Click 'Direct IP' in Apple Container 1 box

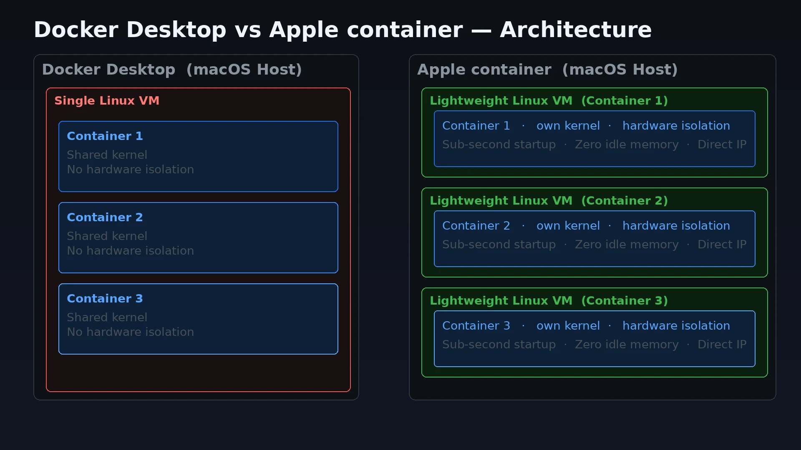point(722,145)
